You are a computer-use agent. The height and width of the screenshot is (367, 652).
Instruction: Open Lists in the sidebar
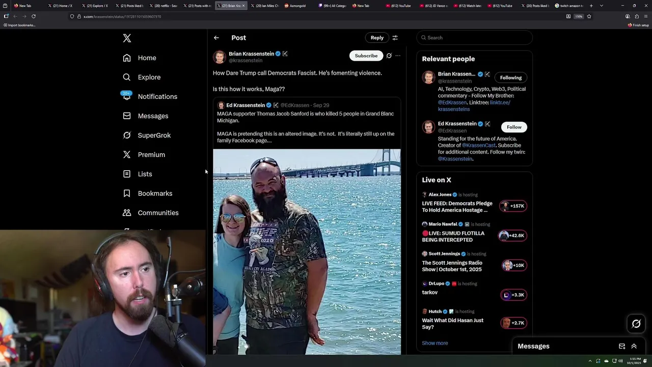pyautogui.click(x=138, y=174)
